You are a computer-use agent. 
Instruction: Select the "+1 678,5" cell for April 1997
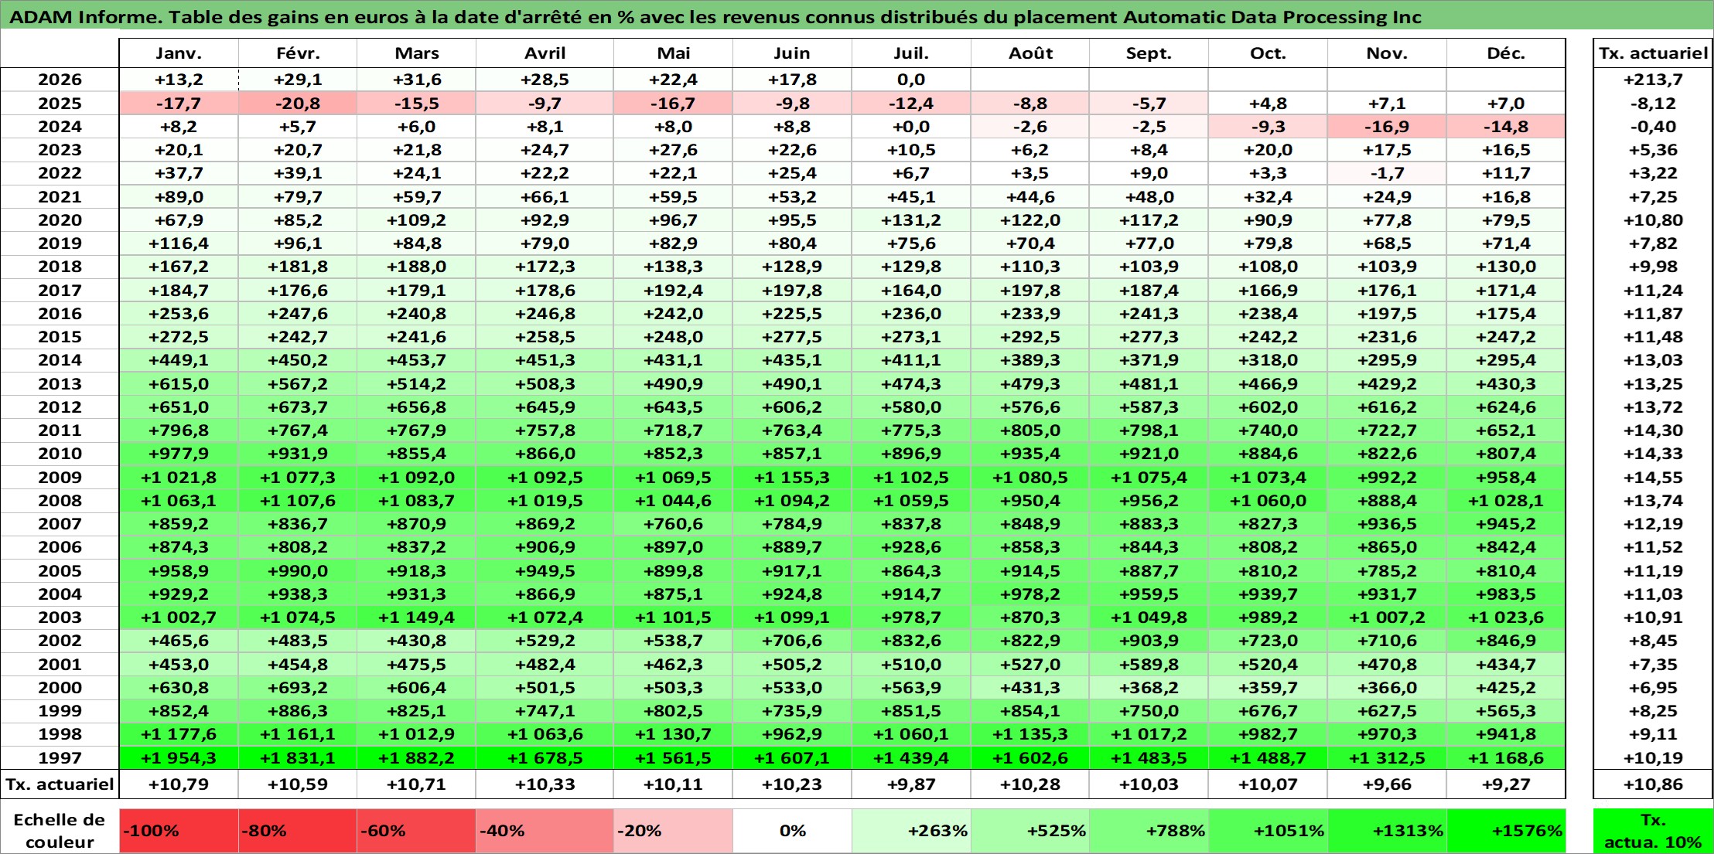(545, 758)
